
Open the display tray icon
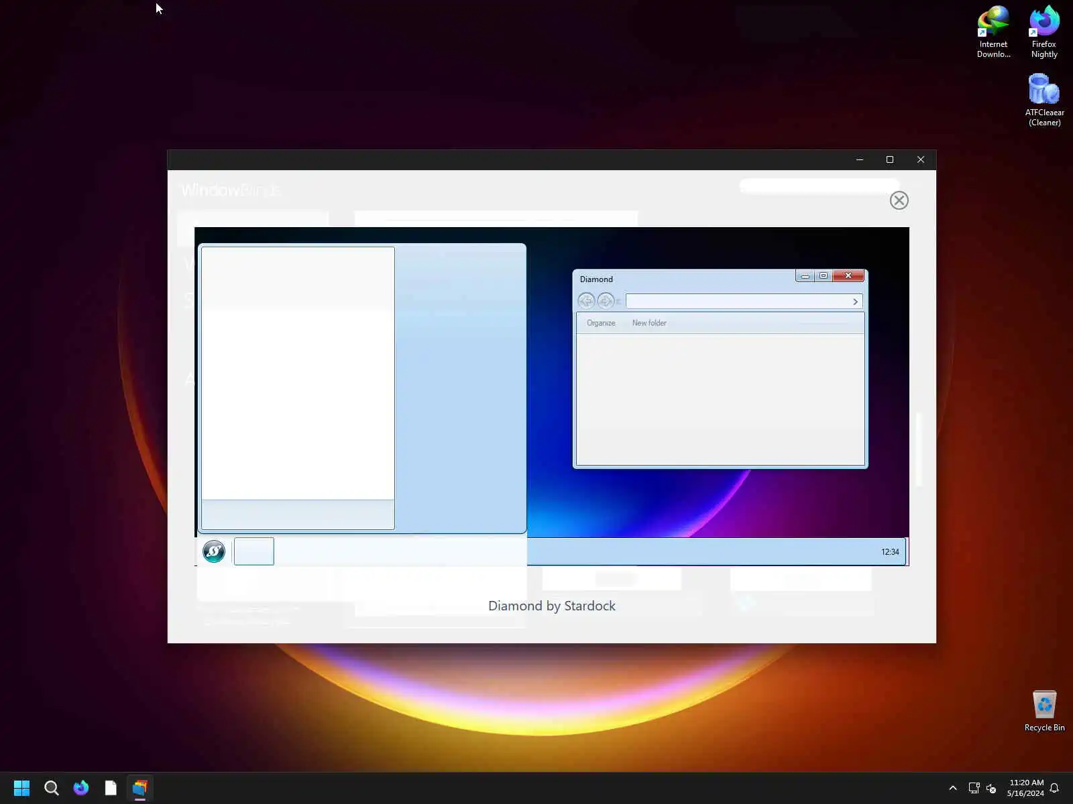point(974,788)
